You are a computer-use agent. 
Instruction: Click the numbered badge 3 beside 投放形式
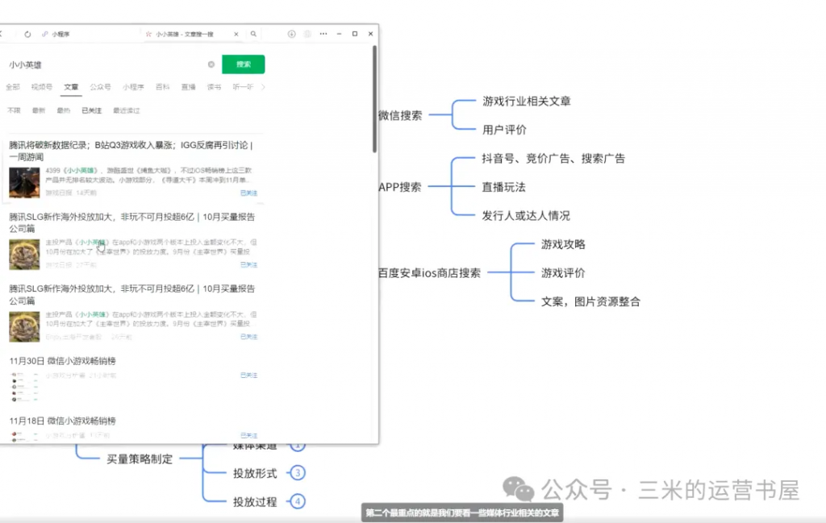coord(298,473)
